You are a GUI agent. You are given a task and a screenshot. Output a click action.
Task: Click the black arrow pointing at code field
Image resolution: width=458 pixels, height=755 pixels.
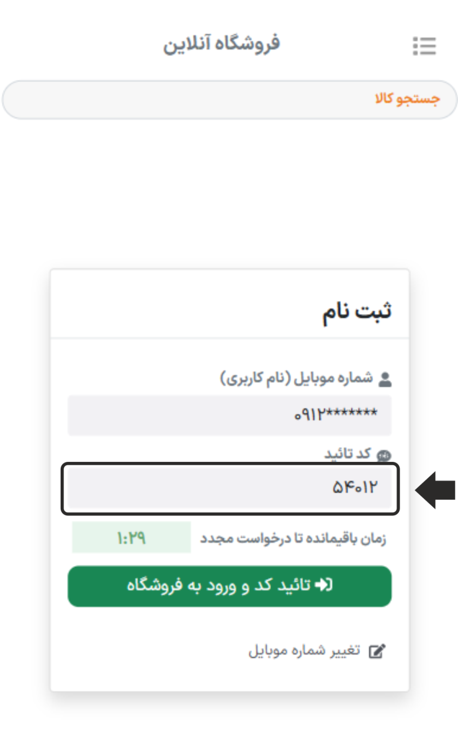[x=435, y=490]
